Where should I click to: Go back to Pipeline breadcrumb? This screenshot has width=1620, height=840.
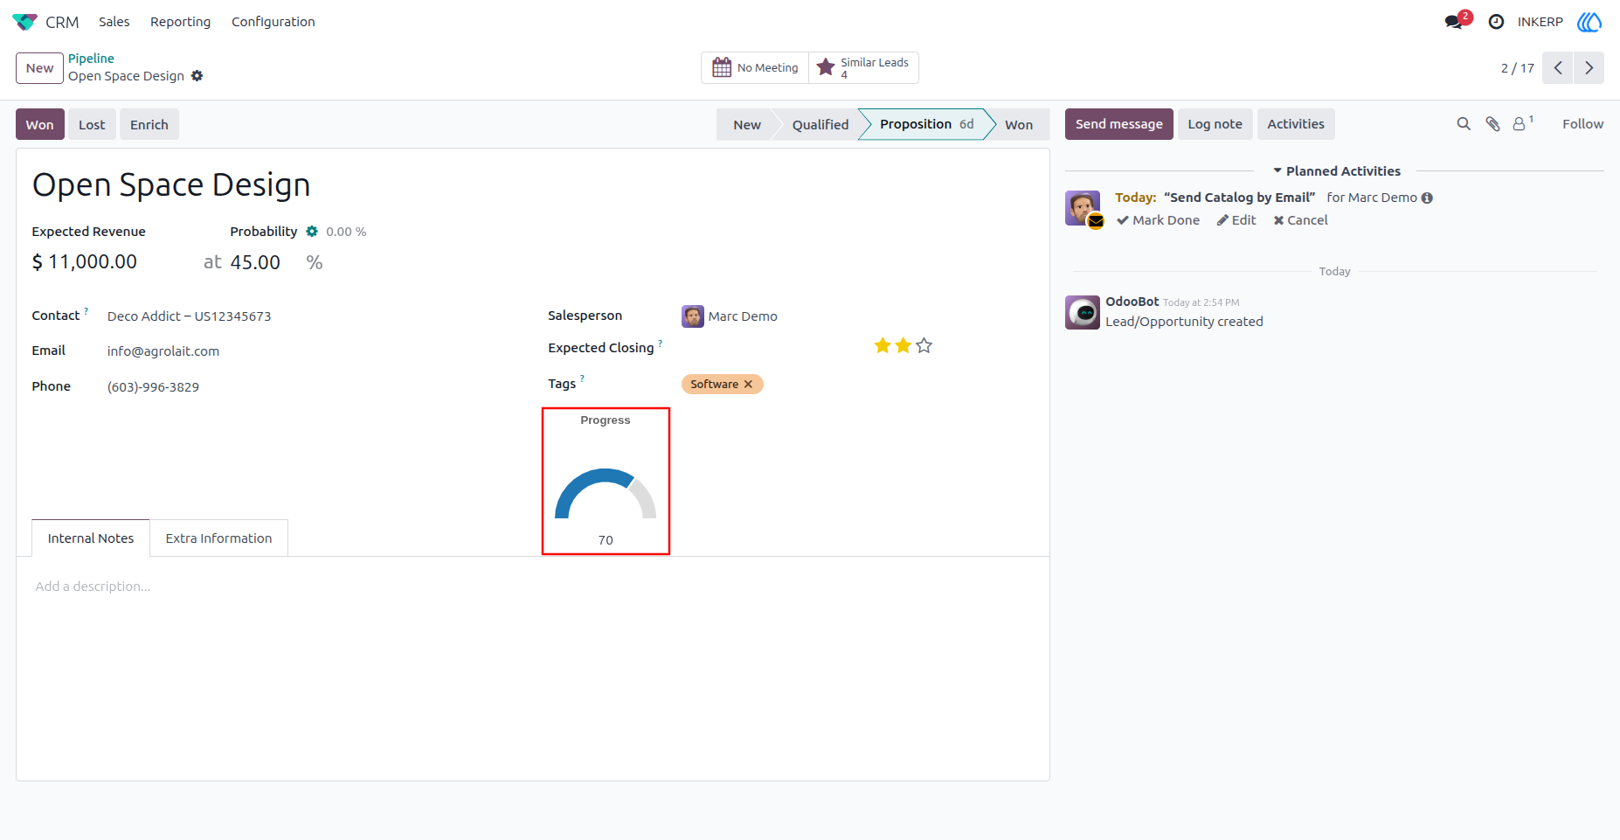click(91, 59)
